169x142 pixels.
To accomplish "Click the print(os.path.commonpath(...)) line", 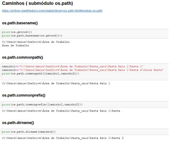I will (40, 73).
